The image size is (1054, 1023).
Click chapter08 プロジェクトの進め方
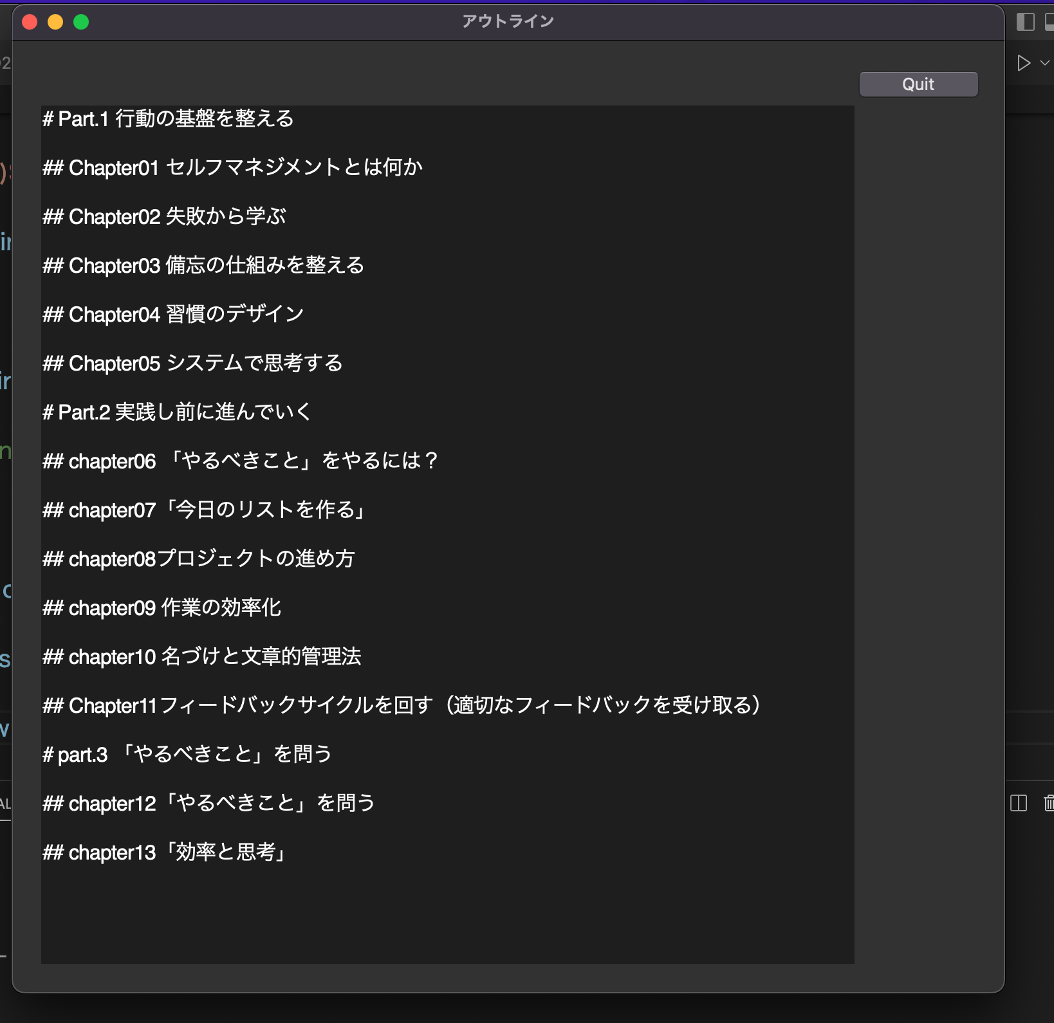click(x=199, y=558)
